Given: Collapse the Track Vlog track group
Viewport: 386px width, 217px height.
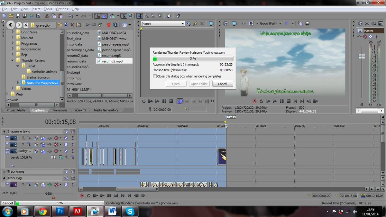Looking at the screenshot, I should pos(4,178).
